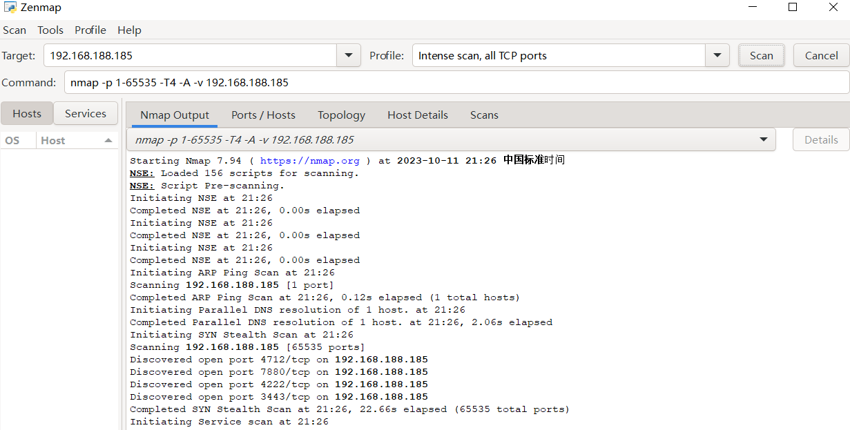
Task: Click the Cancel button
Action: (822, 55)
